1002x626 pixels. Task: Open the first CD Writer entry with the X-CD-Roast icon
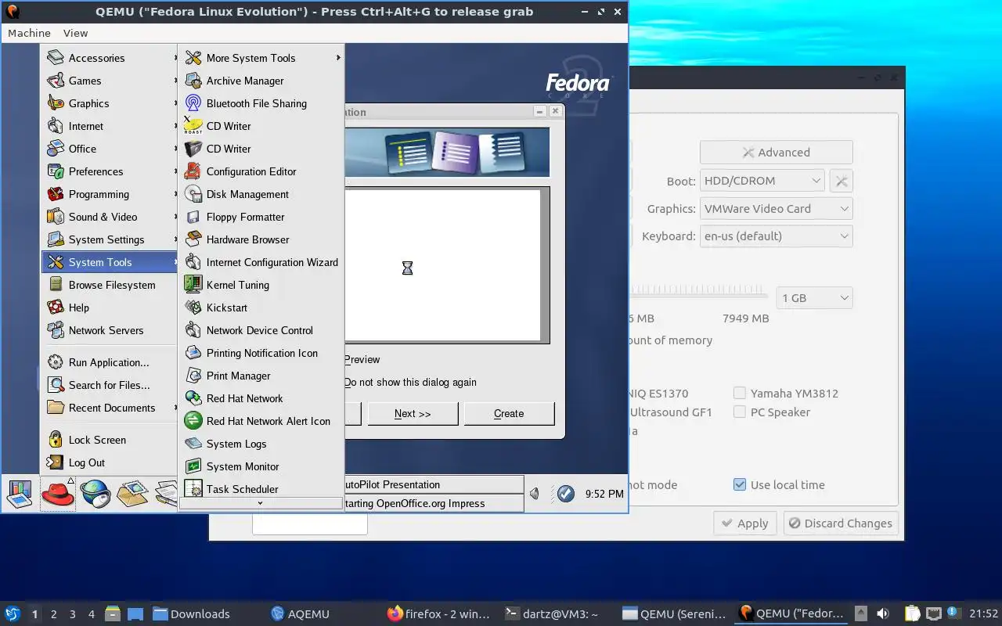point(261,126)
